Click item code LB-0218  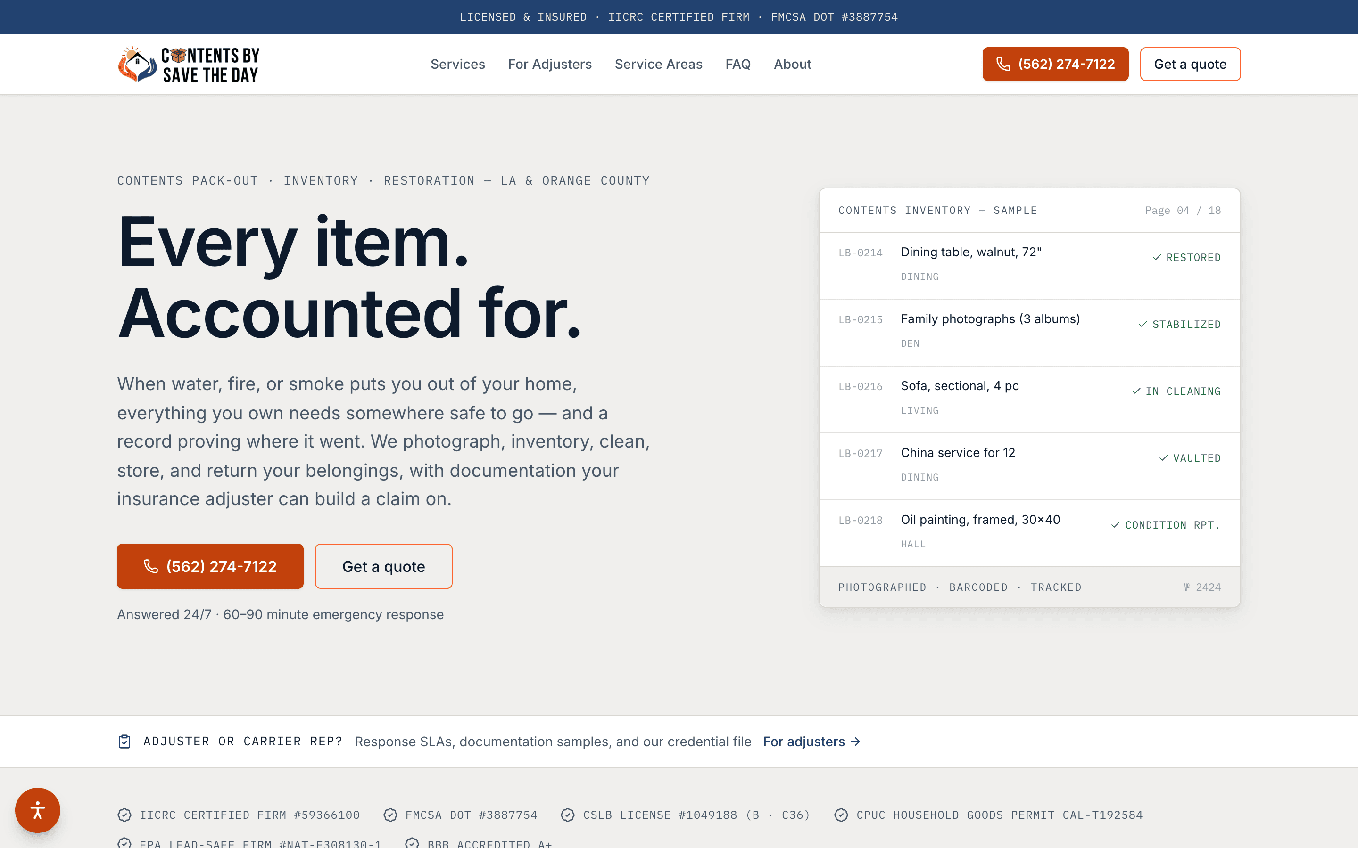pos(860,521)
